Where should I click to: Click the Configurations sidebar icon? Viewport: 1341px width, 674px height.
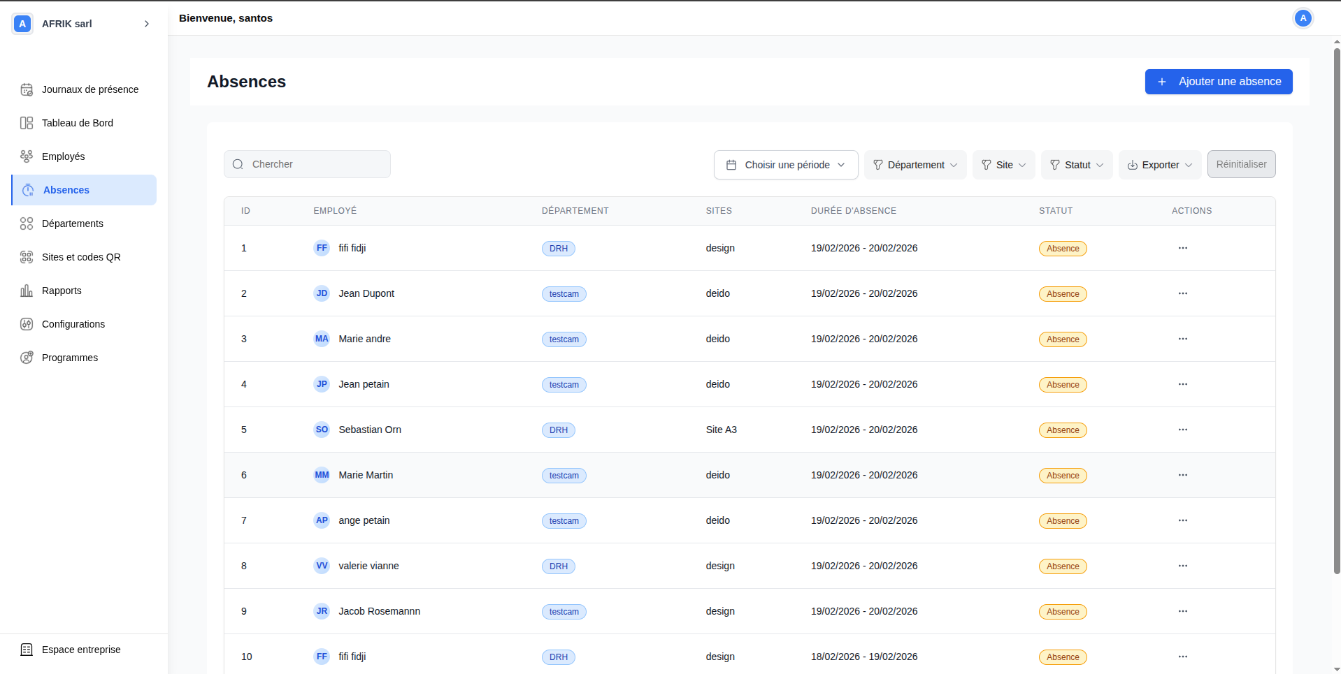pyautogui.click(x=27, y=324)
